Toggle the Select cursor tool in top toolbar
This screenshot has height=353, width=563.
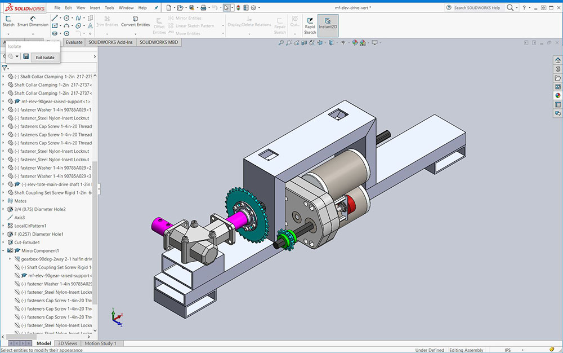pyautogui.click(x=226, y=8)
